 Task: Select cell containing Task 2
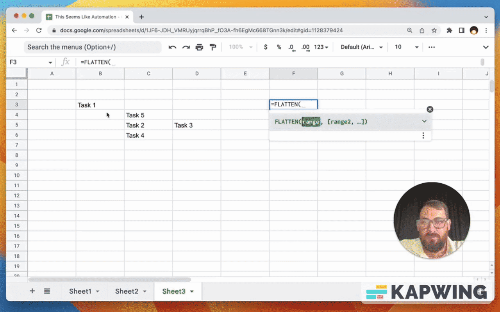pos(148,125)
